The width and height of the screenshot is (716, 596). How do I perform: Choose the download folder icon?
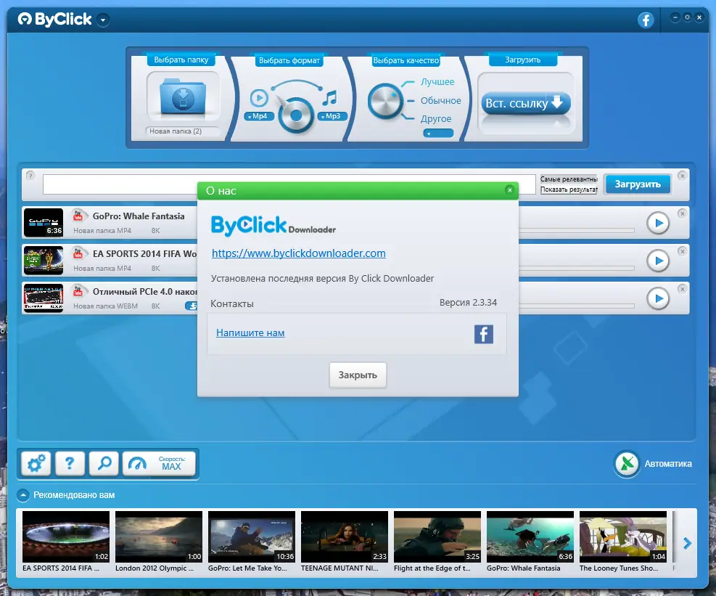[183, 97]
